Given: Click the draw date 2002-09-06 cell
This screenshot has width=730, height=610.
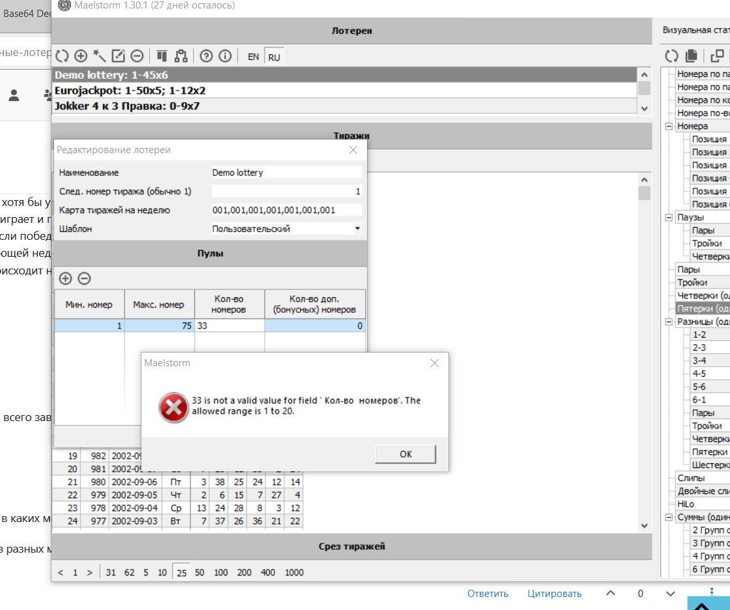Looking at the screenshot, I should click(134, 482).
